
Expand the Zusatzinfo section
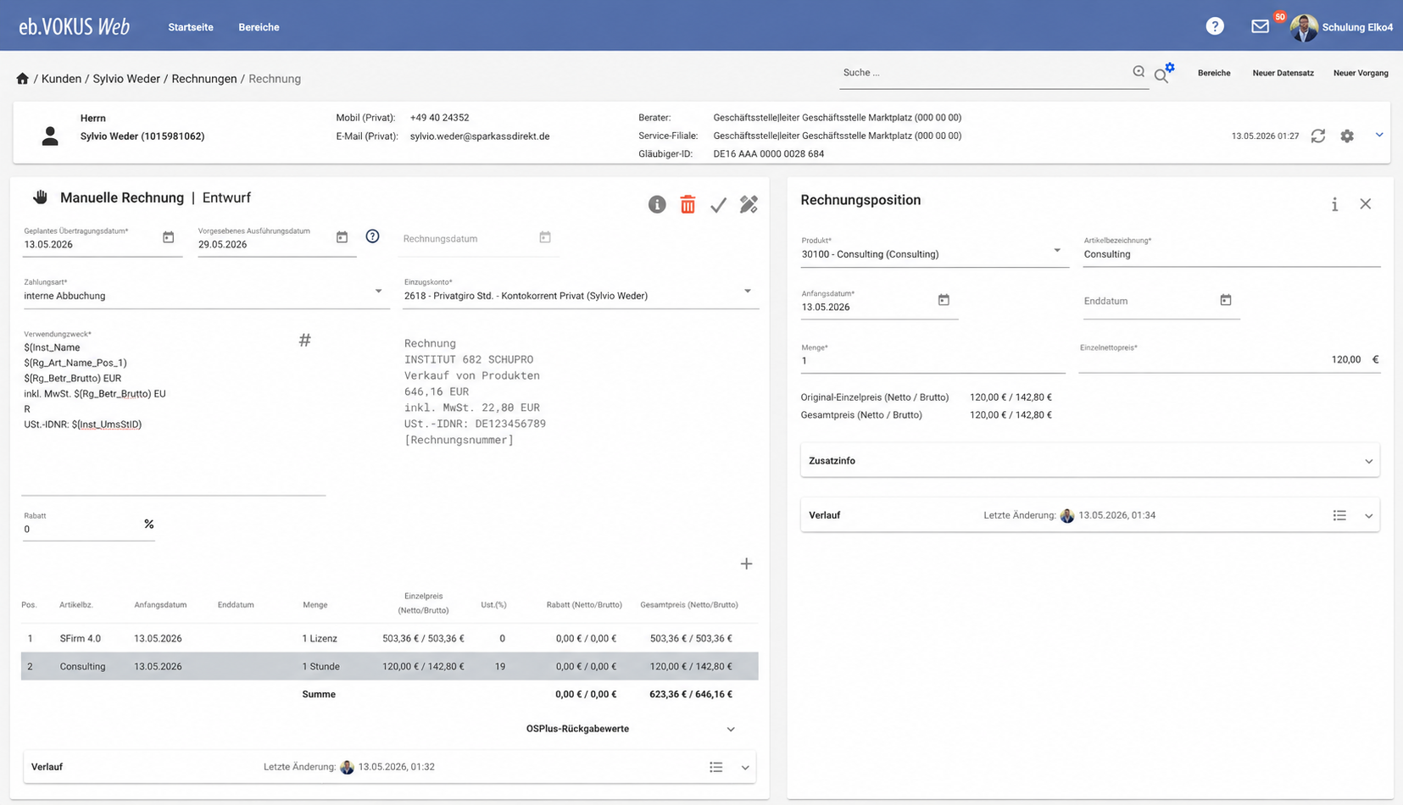[1089, 461]
